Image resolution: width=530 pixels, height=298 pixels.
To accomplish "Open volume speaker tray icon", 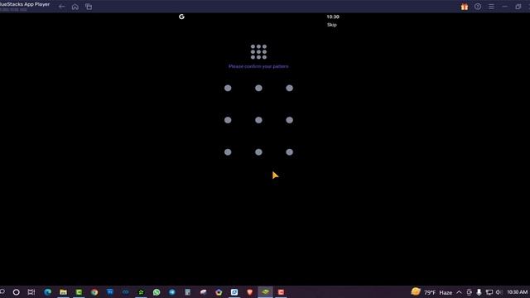I will (x=499, y=292).
